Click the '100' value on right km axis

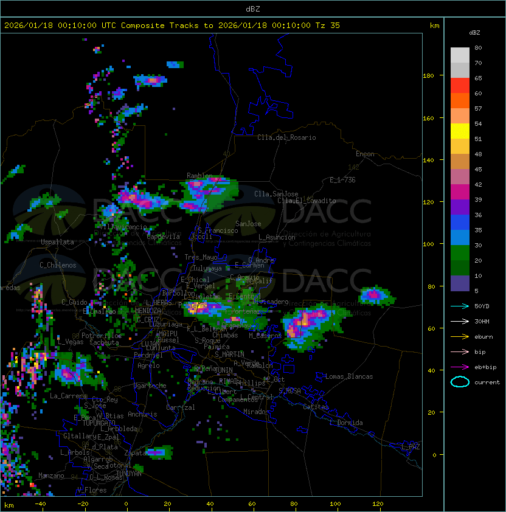pos(428,244)
